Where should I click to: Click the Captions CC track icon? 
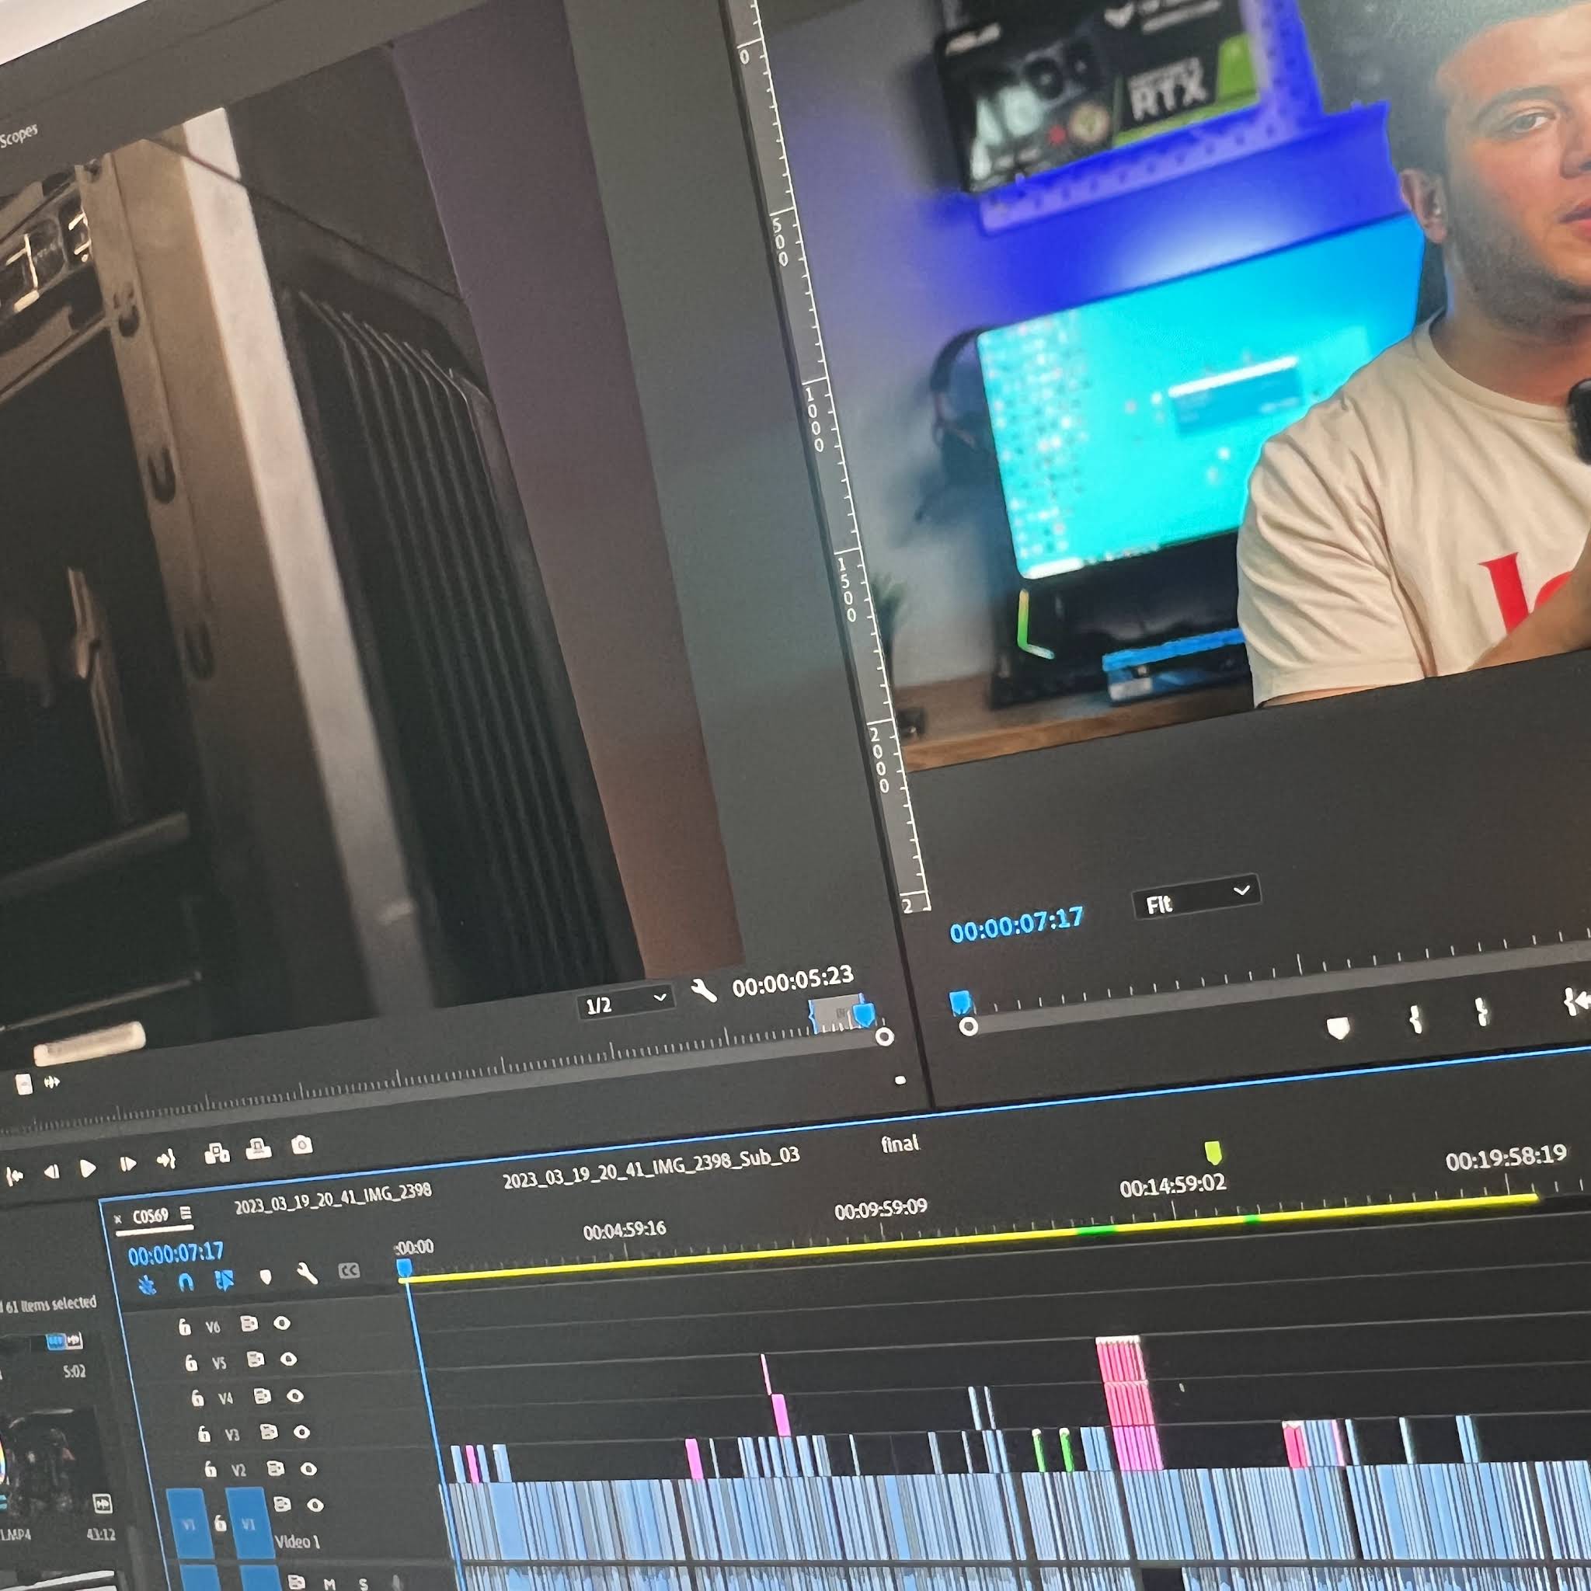[349, 1271]
